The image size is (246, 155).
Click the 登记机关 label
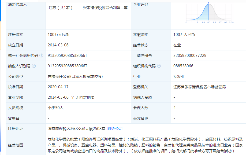click(x=141, y=87)
